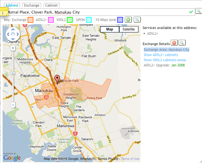This screenshot has height=163, width=202.
Task: Click magnifier button next to Exchange Details
Action: point(182,43)
